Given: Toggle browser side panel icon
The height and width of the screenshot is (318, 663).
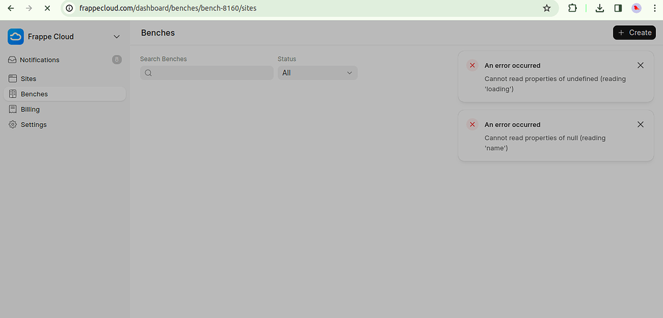Looking at the screenshot, I should [618, 8].
